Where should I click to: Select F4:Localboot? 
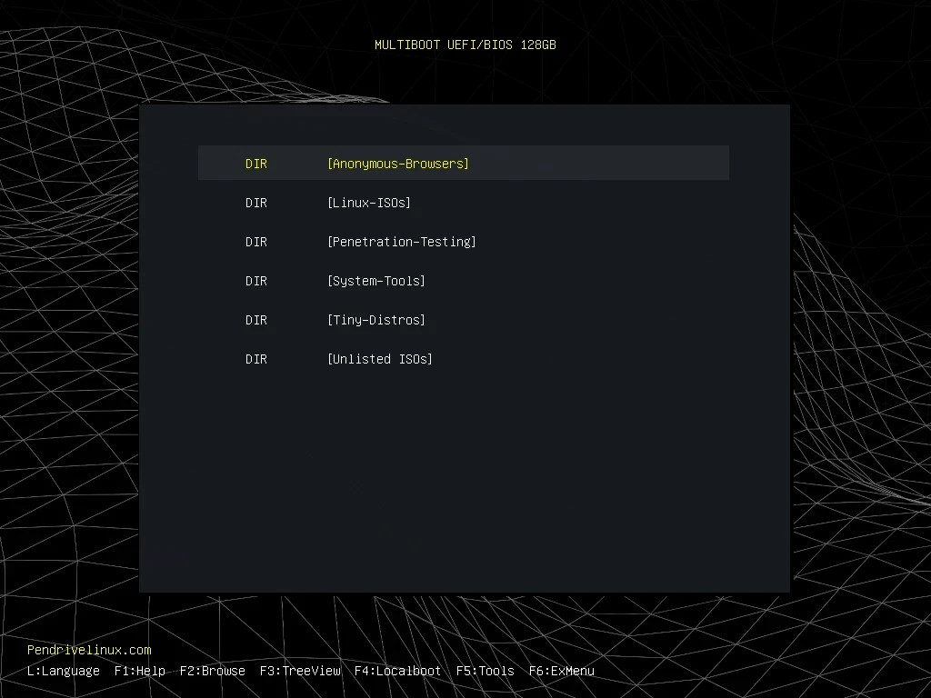[397, 672]
